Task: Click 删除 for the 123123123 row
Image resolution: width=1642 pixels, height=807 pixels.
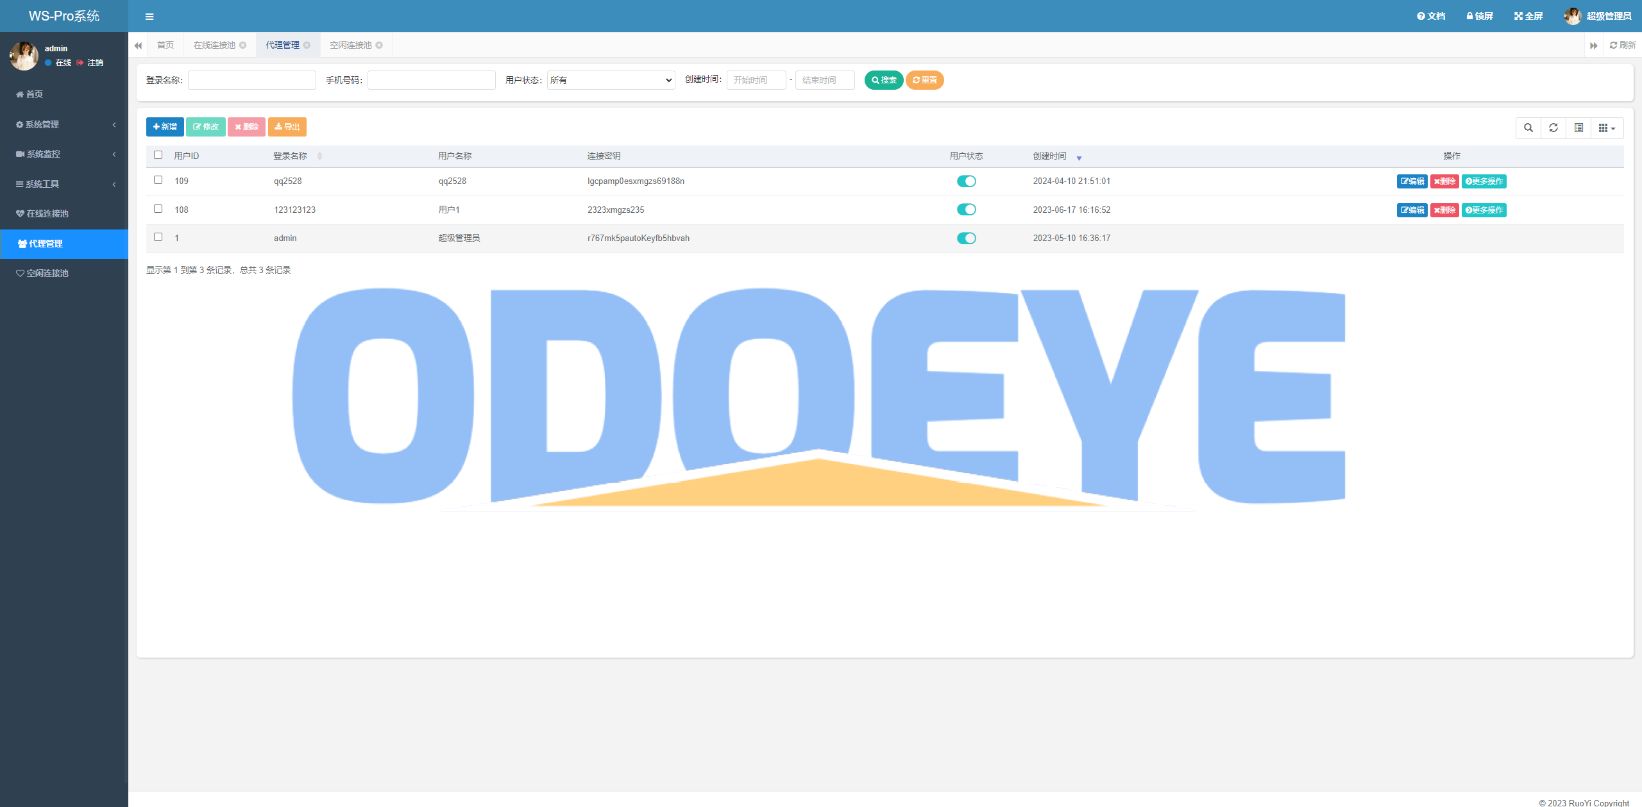Action: coord(1444,210)
